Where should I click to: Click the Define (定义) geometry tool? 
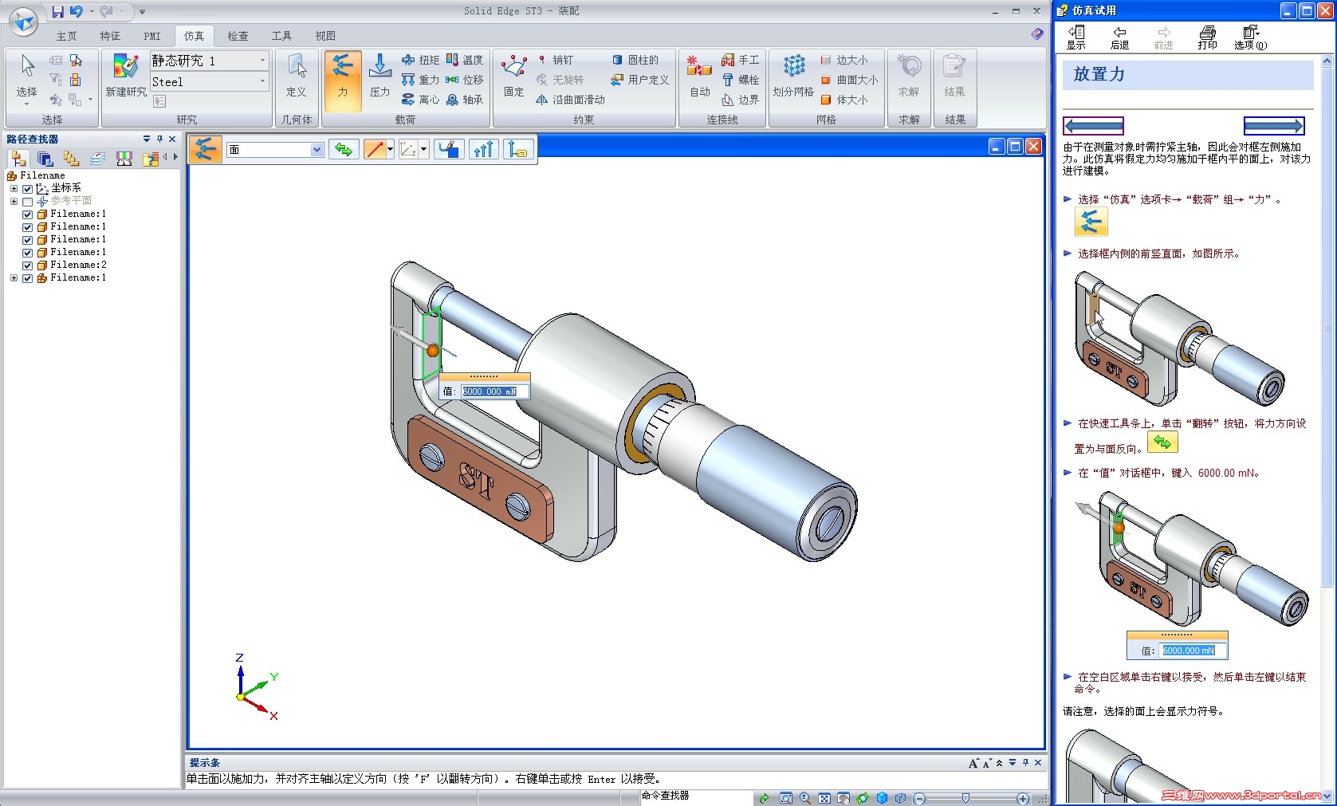[x=296, y=78]
